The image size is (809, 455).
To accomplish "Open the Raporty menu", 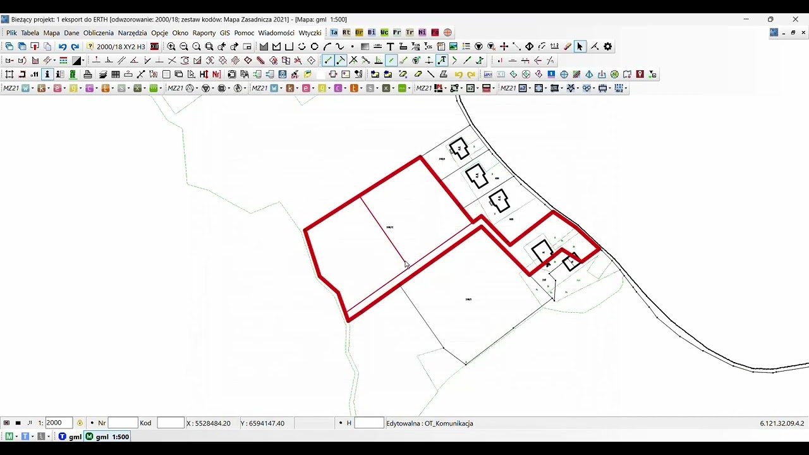I will coord(204,33).
